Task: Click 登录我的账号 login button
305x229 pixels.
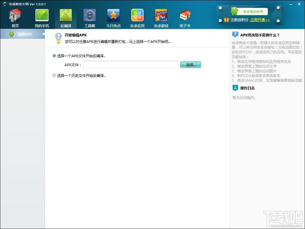Action: point(253,12)
